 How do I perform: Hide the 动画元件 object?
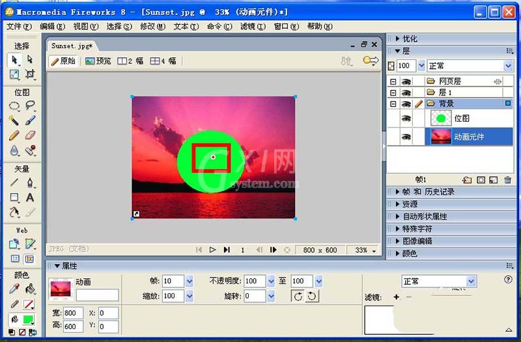[406, 137]
